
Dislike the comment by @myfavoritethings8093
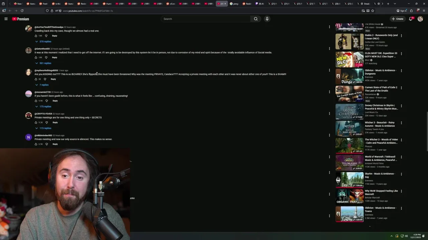[45, 79]
